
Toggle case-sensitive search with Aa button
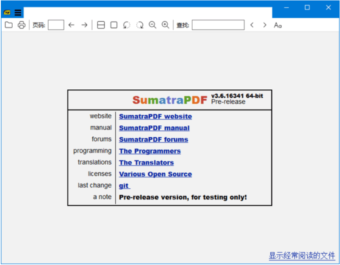point(277,25)
